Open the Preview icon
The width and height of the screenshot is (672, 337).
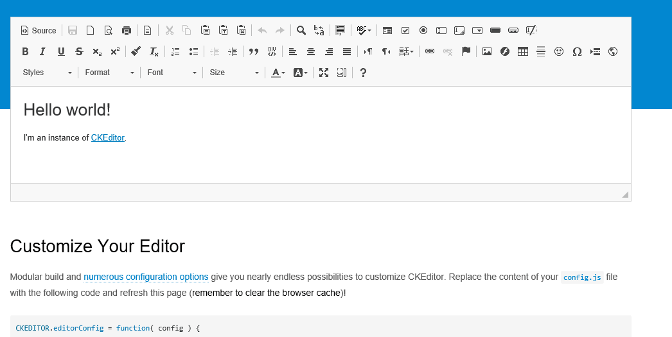pyautogui.click(x=109, y=30)
